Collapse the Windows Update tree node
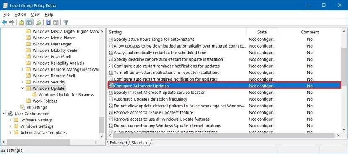348x154 pixels. pyautogui.click(x=22, y=88)
